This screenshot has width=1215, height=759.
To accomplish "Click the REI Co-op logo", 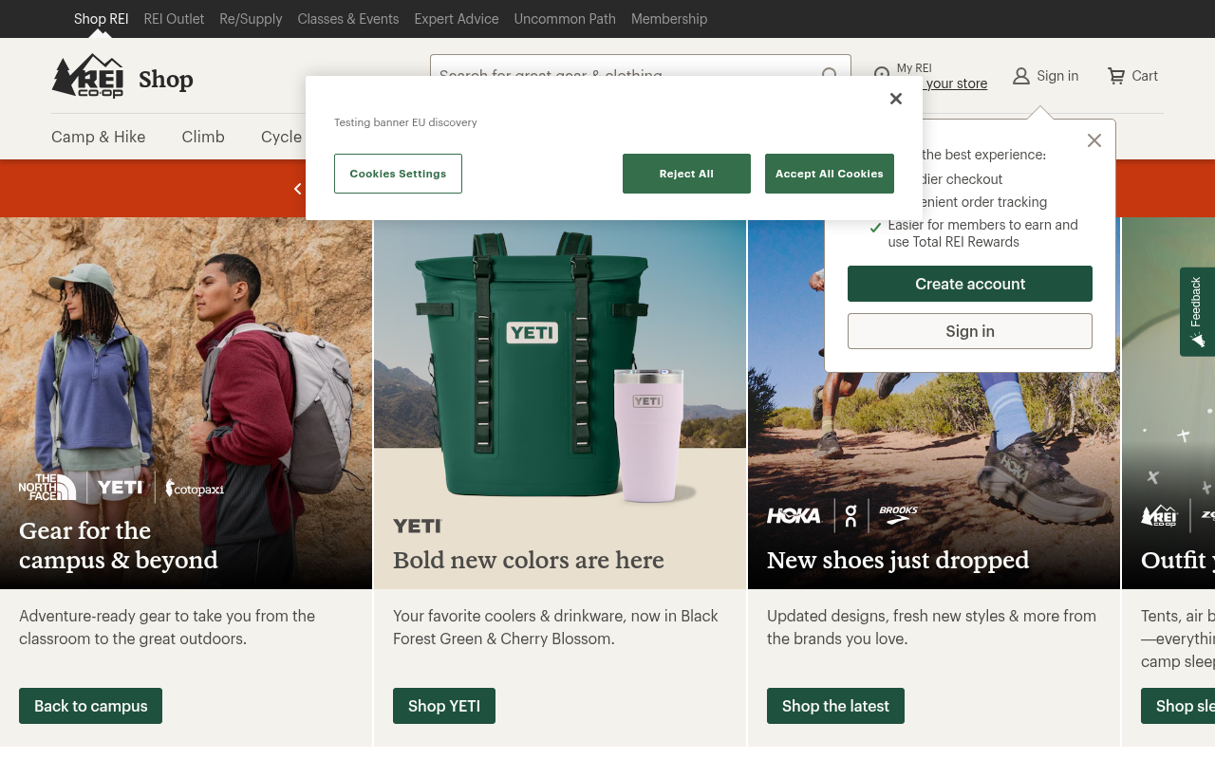I will 87,76.
